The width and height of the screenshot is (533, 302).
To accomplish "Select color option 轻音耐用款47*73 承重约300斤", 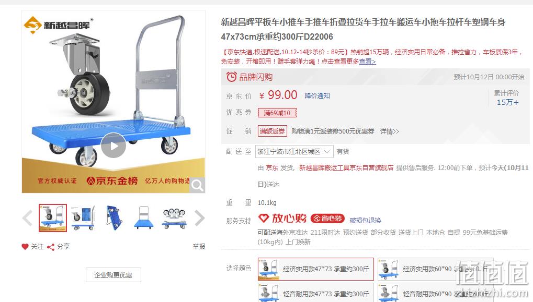I will [316, 293].
